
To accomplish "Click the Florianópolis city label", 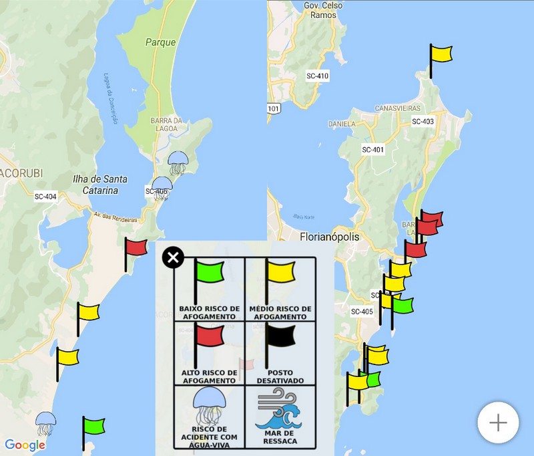I will pos(330,237).
